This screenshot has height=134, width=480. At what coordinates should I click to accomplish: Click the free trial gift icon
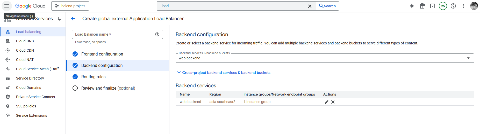422,6
